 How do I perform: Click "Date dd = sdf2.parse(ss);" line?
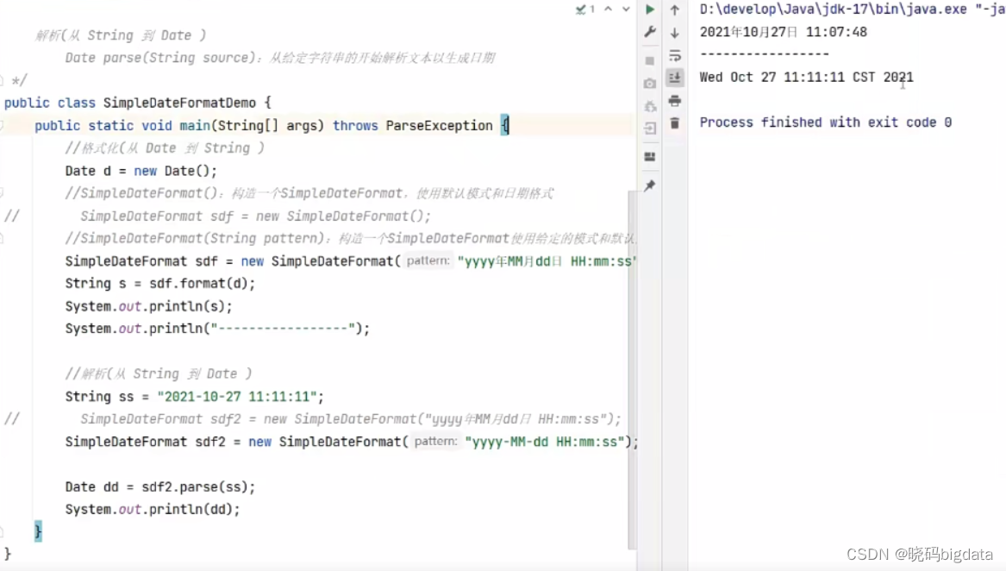160,486
